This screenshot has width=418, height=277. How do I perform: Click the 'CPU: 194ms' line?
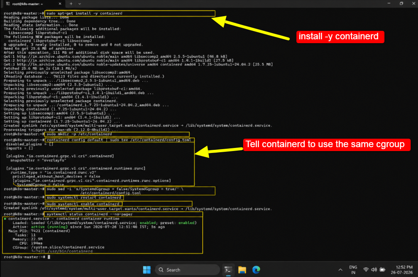click(x=30, y=243)
